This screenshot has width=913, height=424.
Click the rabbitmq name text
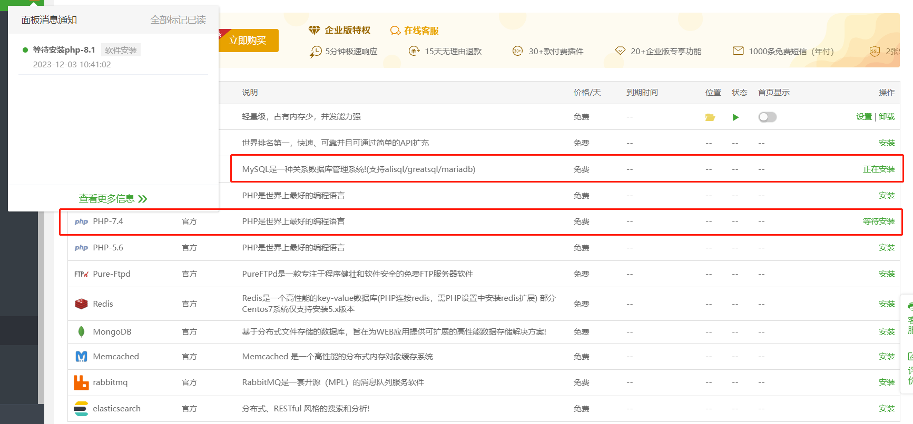pyautogui.click(x=110, y=382)
